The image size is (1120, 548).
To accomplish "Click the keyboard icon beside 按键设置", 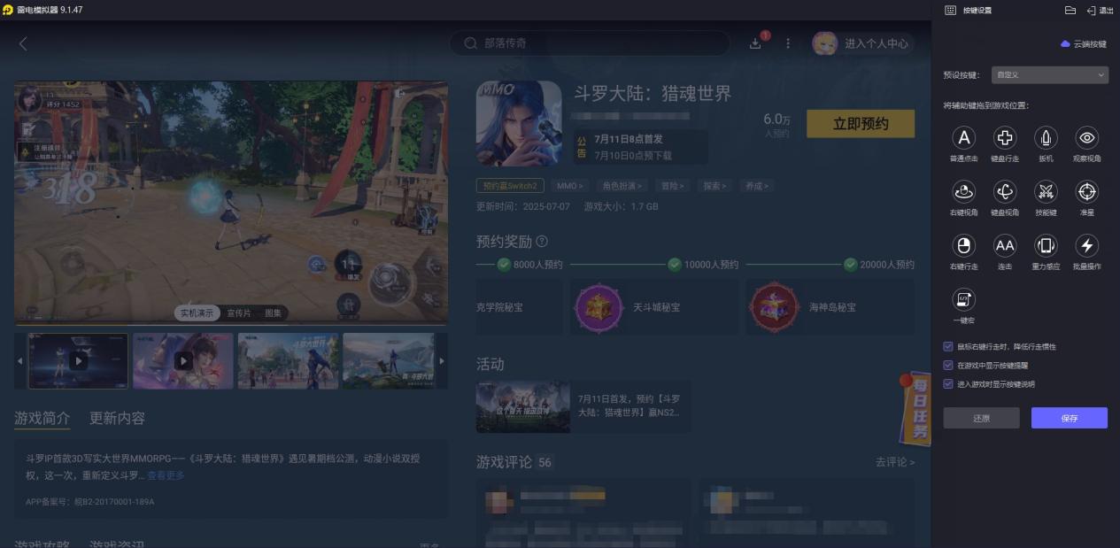I will pos(950,10).
